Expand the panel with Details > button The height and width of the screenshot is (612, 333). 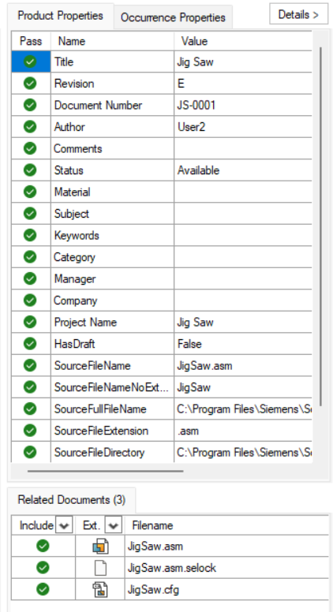(298, 14)
